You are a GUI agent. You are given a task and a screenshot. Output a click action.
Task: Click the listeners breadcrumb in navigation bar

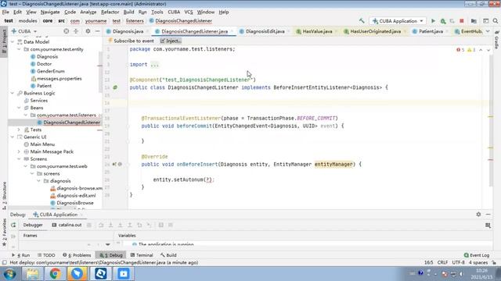[x=135, y=21]
